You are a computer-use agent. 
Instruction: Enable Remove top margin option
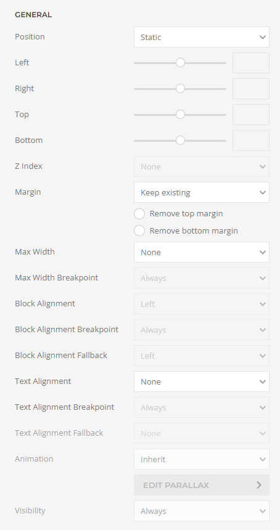point(139,214)
